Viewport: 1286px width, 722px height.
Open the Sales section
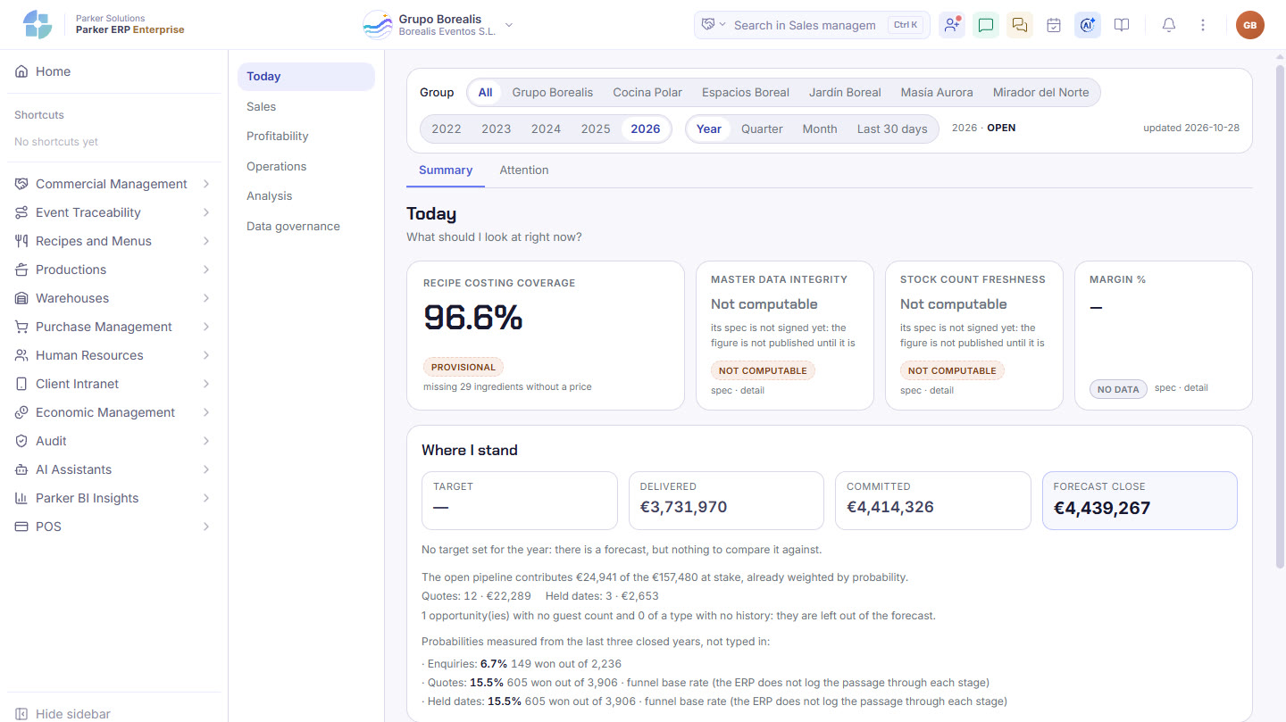coord(305,106)
